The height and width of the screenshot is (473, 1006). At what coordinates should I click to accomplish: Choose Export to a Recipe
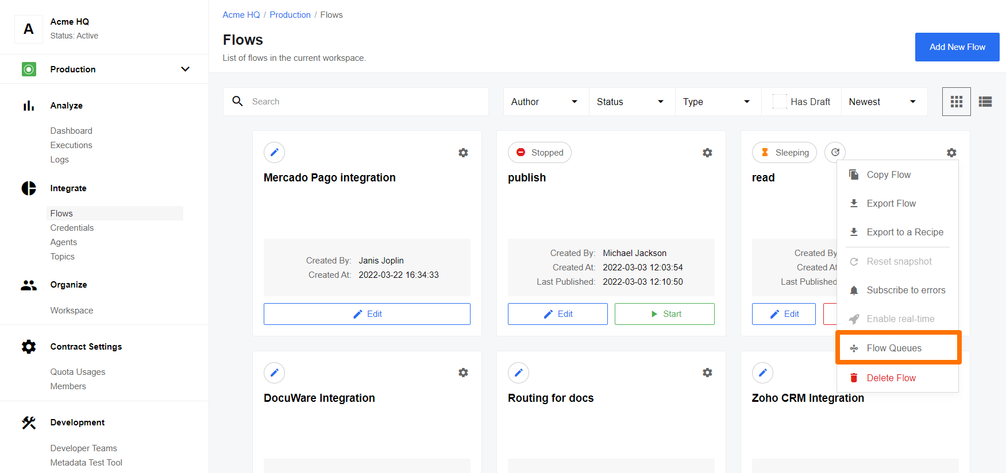point(897,232)
